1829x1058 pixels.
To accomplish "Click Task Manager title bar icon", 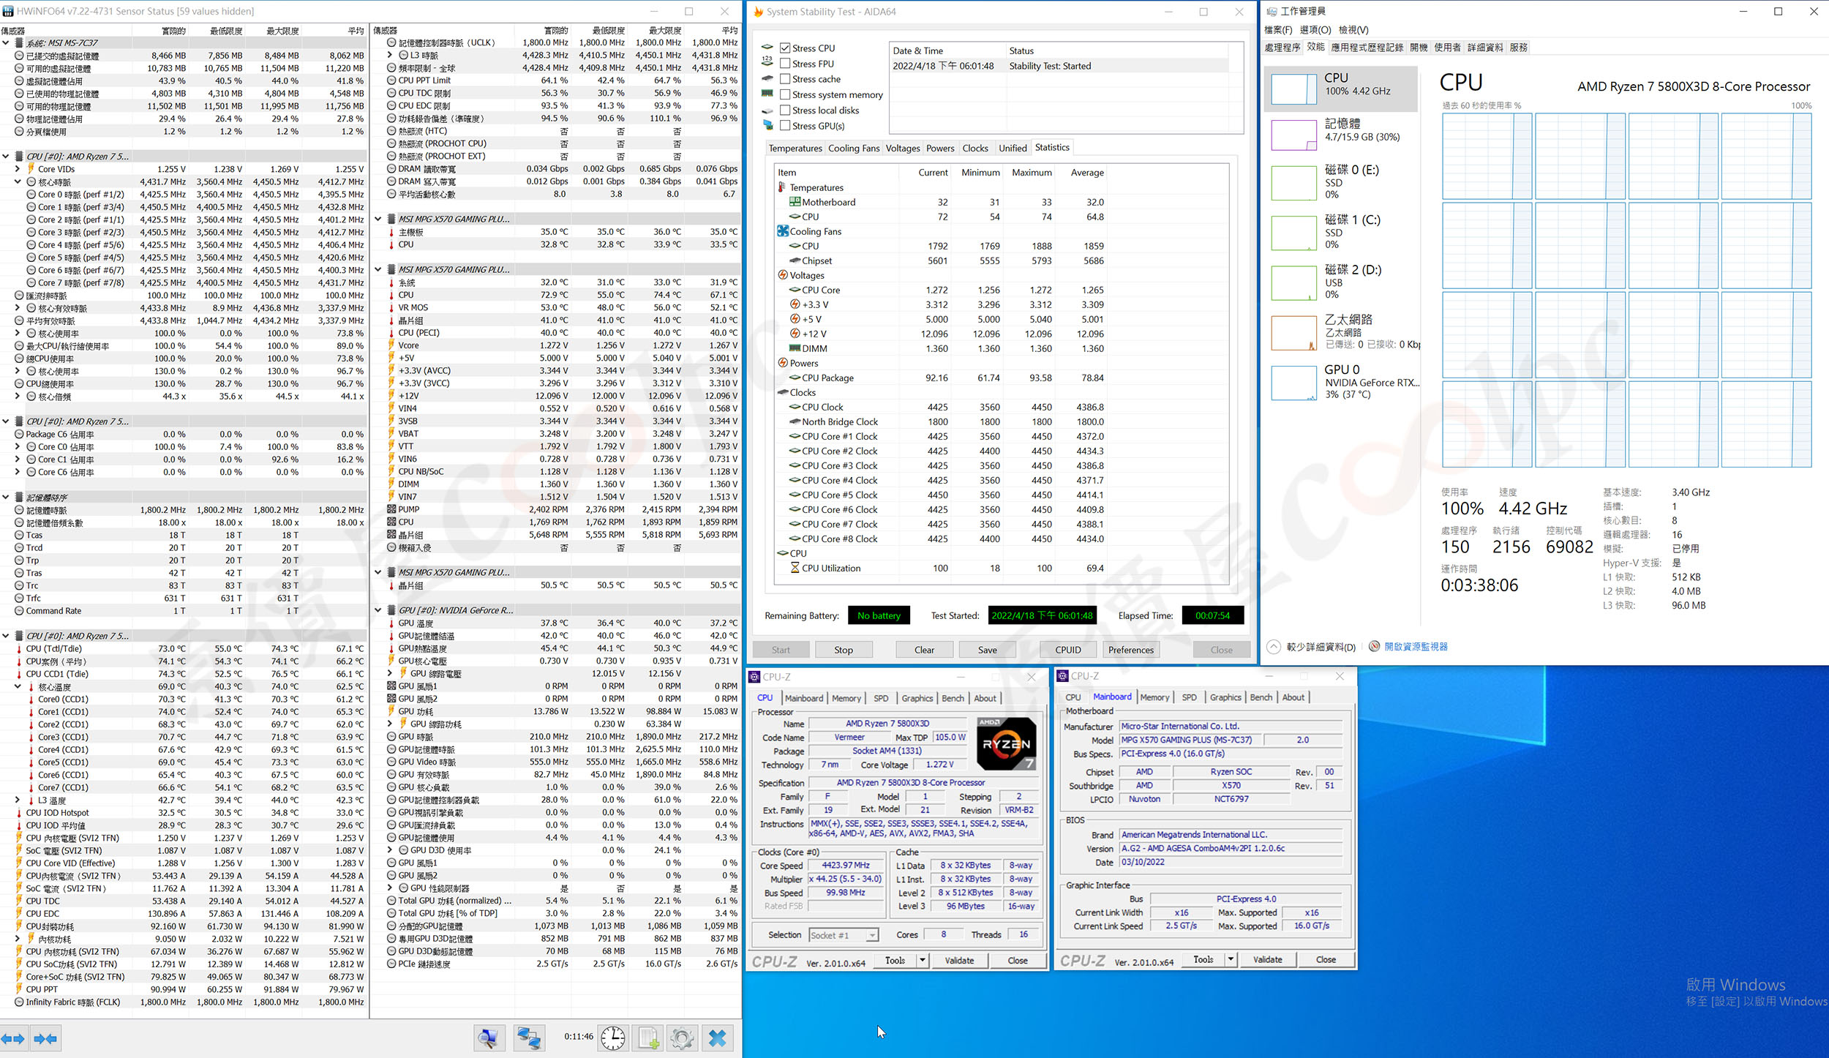I will point(1272,11).
